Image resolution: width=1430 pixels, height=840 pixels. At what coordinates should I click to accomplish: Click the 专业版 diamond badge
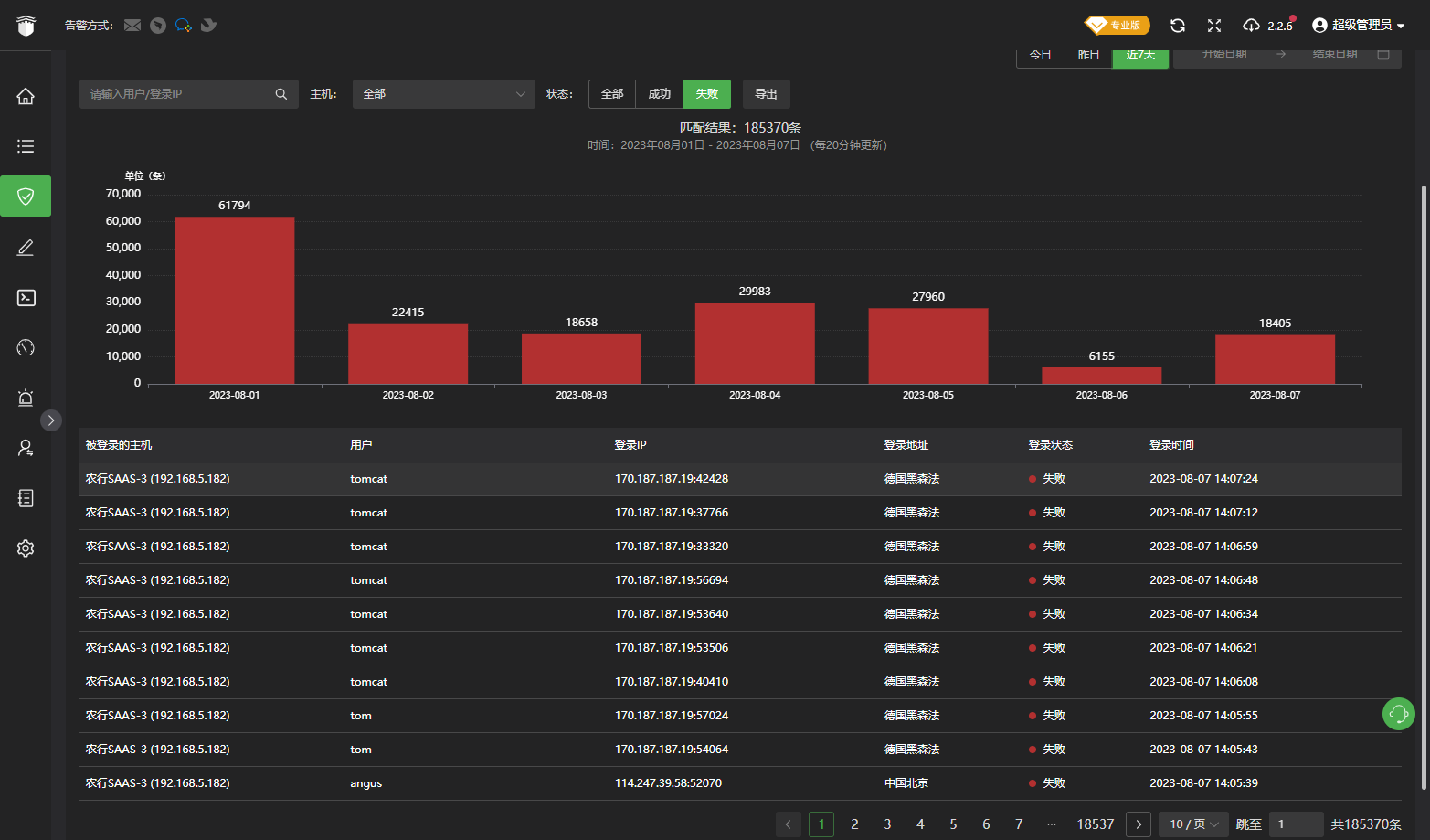pyautogui.click(x=1117, y=25)
